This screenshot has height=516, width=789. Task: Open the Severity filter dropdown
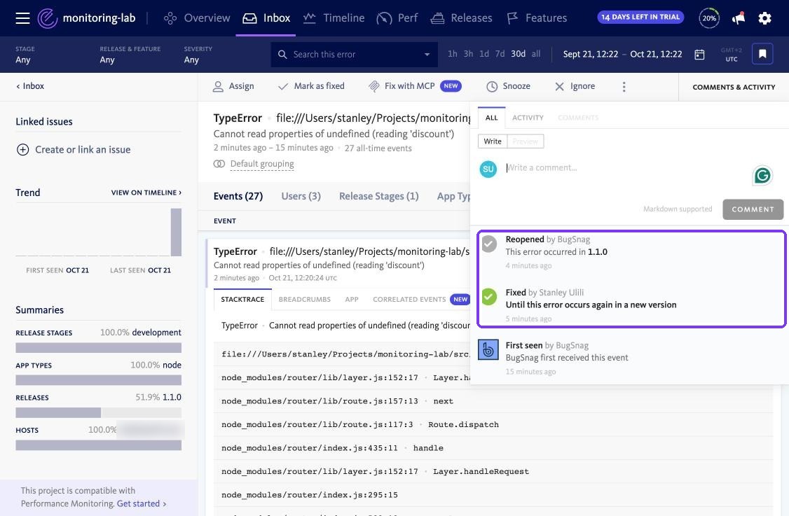click(198, 55)
